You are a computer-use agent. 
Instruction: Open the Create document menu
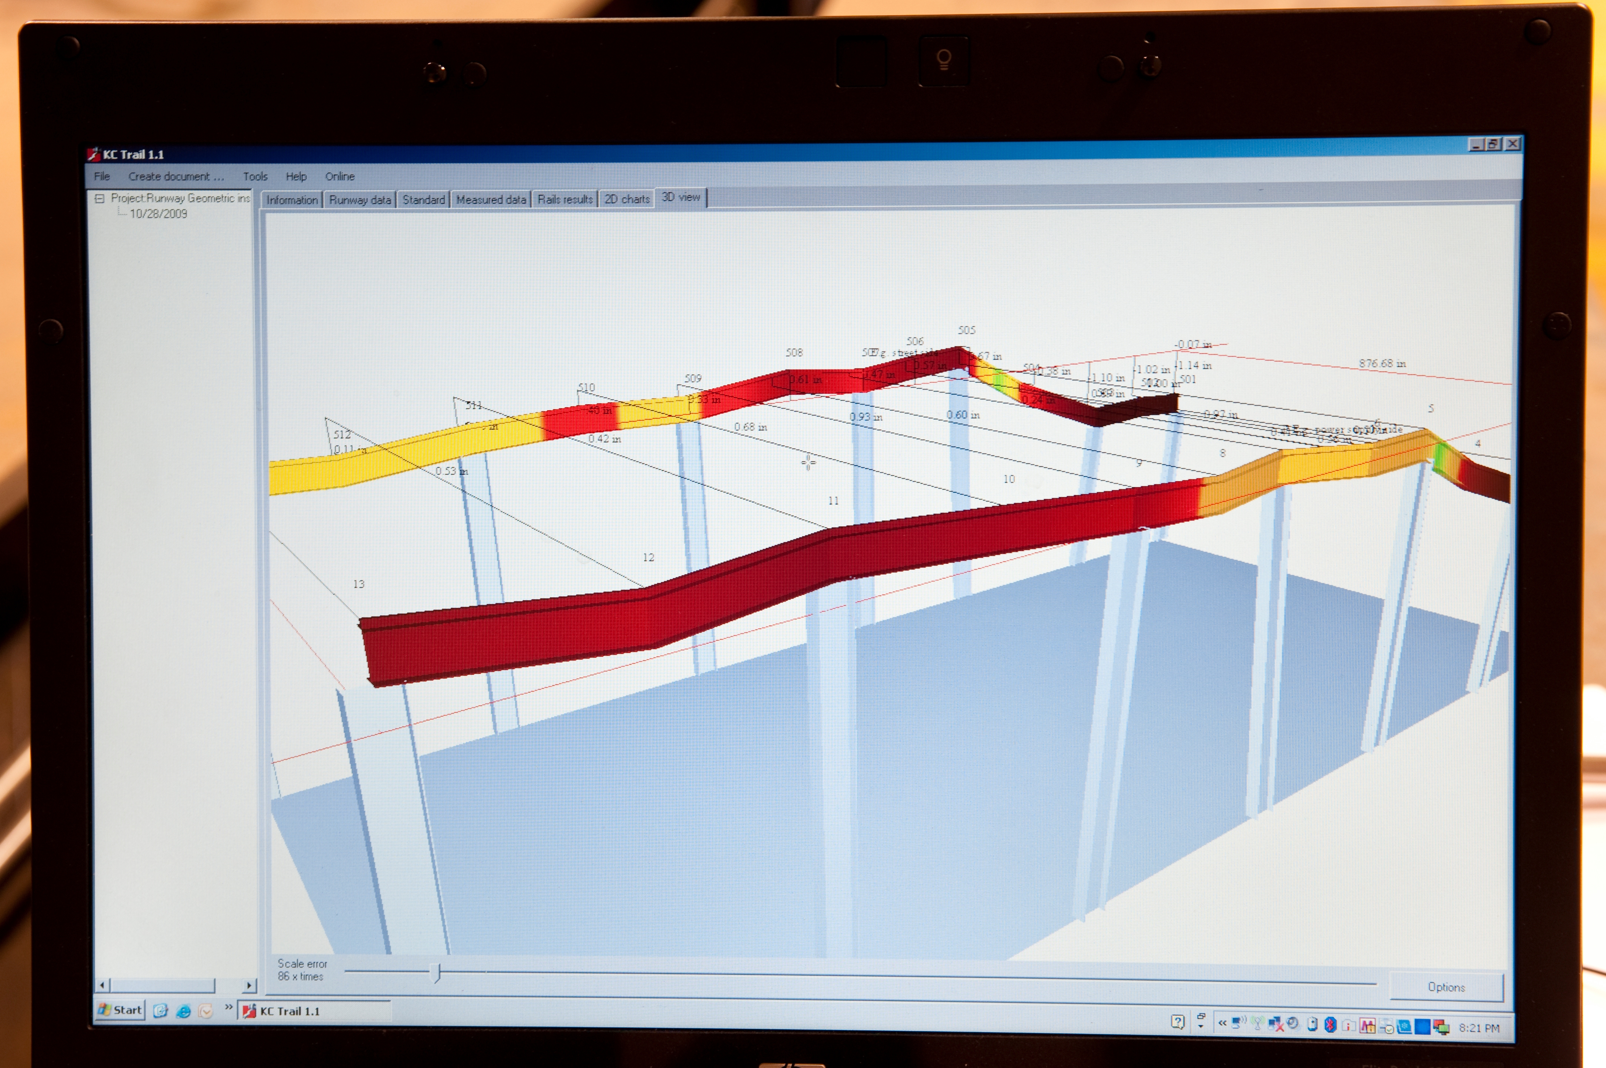coord(176,176)
